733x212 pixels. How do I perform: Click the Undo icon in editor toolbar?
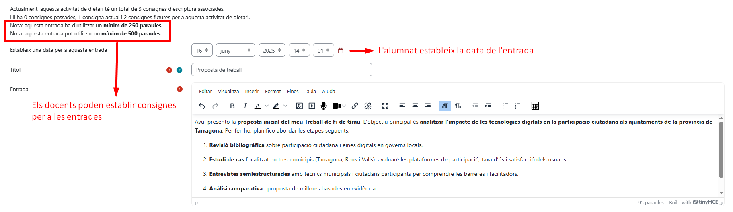202,106
